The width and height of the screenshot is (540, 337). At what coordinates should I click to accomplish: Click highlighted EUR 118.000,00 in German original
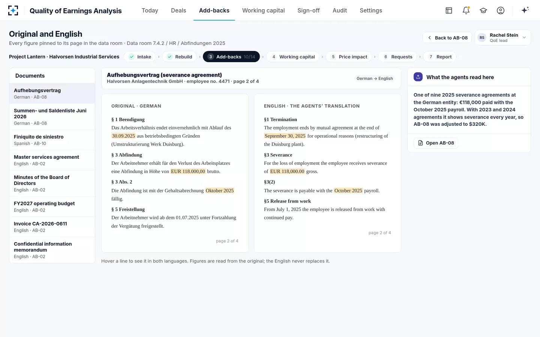coord(188,171)
